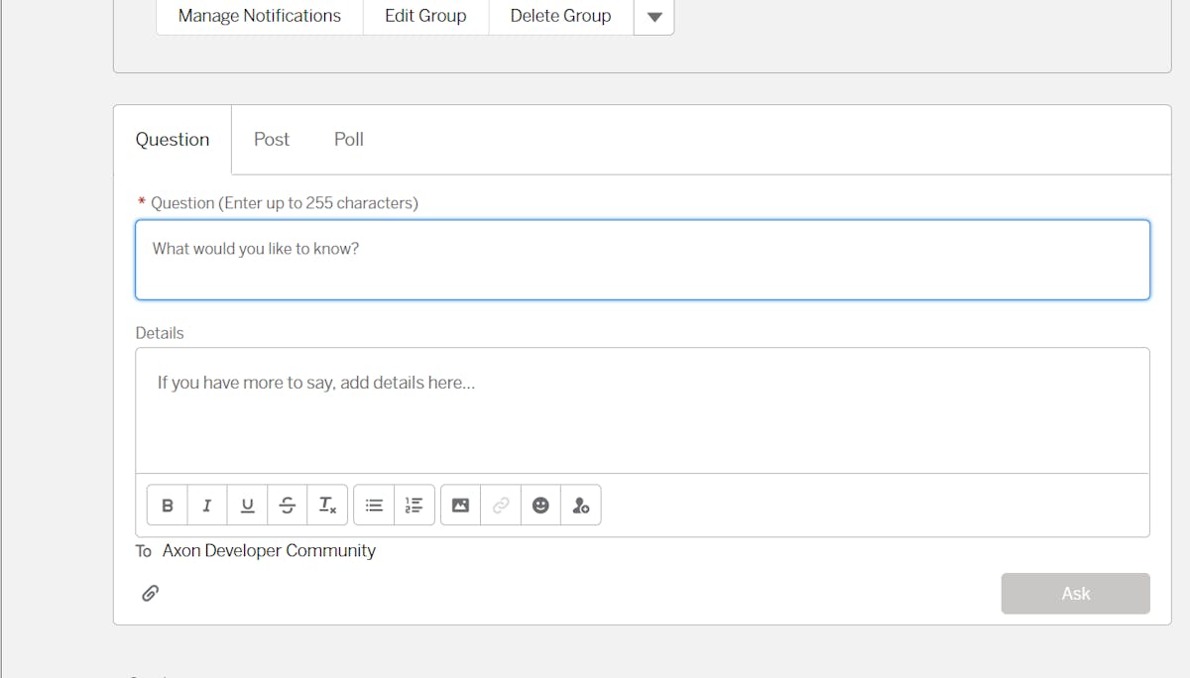Remove formatting from selected text
The image size is (1190, 678).
[x=327, y=506]
